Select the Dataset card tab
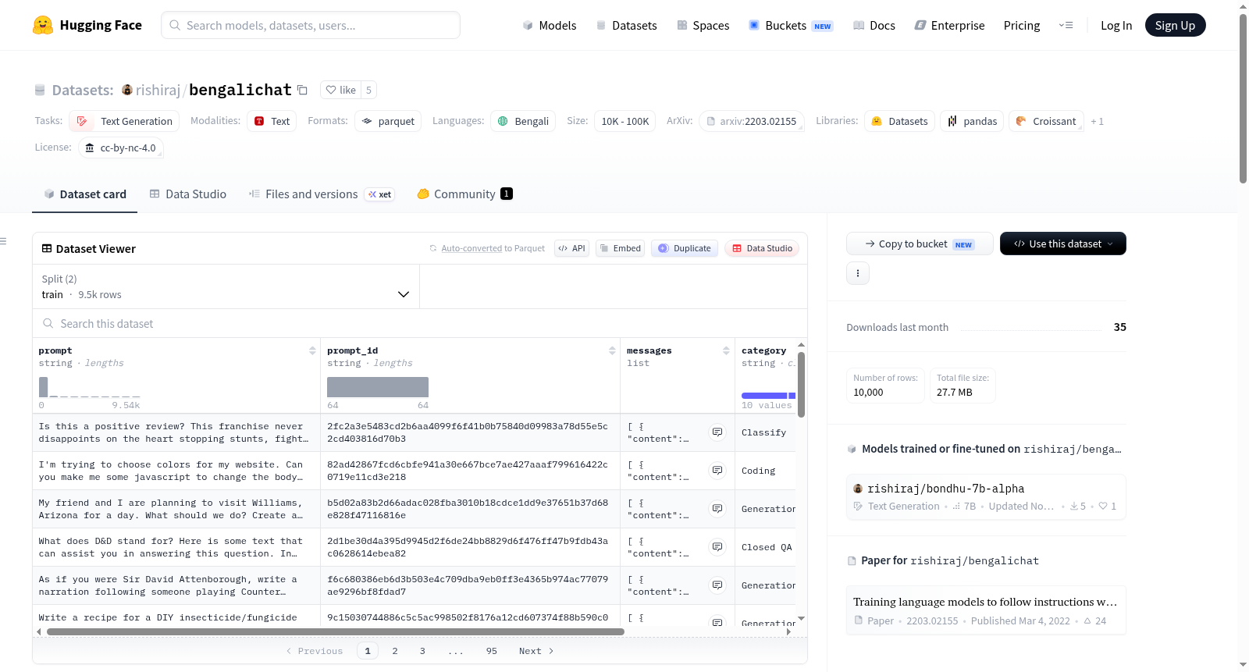 (85, 194)
